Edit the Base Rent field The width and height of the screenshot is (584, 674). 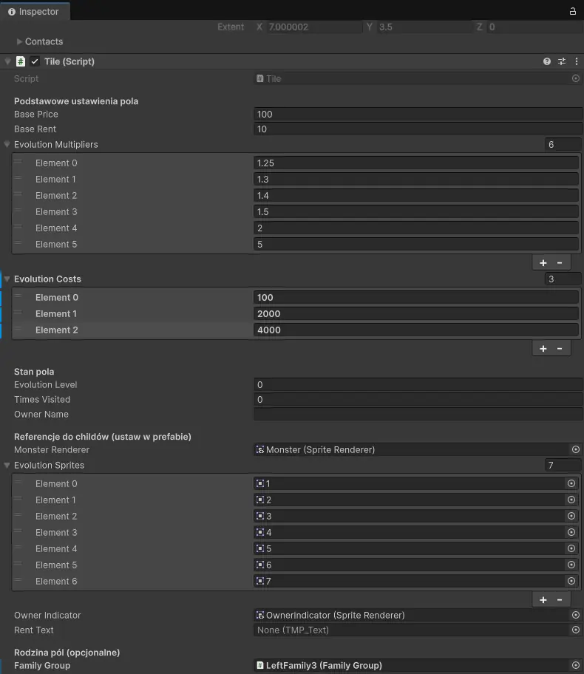pos(418,129)
